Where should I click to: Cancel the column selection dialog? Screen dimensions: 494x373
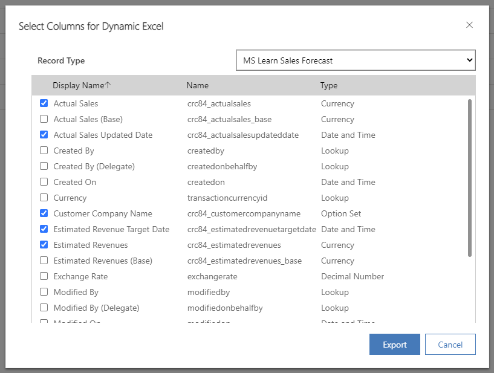[x=450, y=344]
